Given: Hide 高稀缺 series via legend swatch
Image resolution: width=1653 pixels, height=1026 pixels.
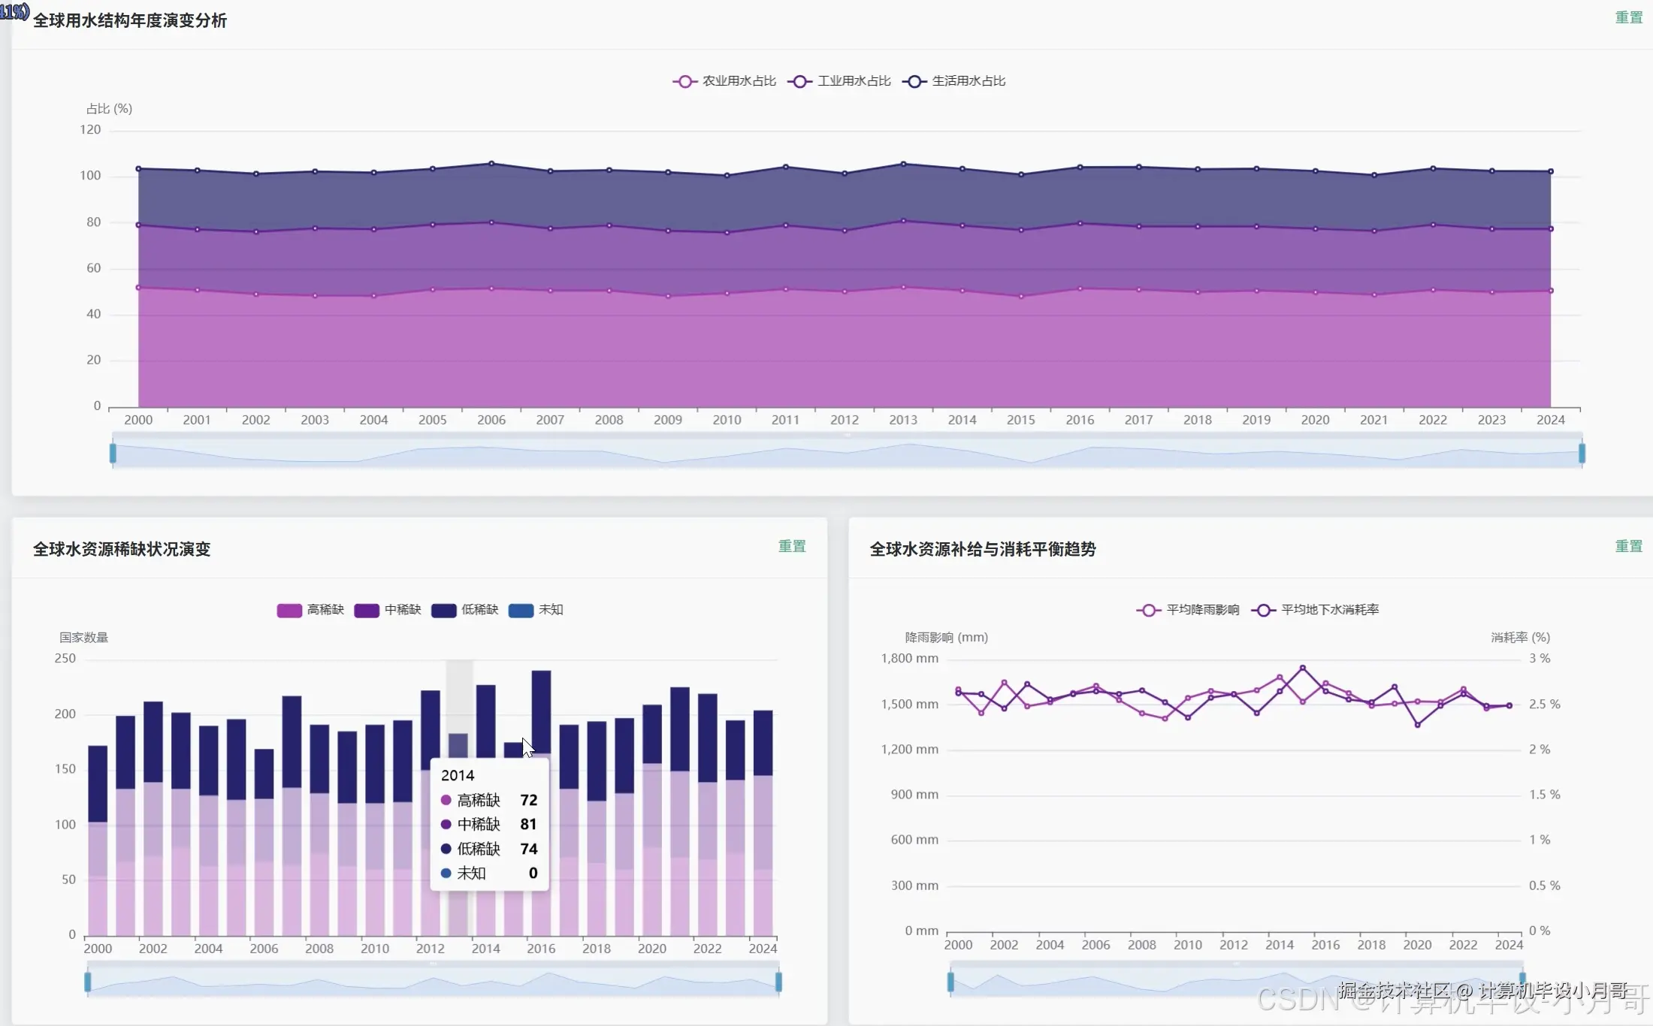Looking at the screenshot, I should tap(289, 610).
